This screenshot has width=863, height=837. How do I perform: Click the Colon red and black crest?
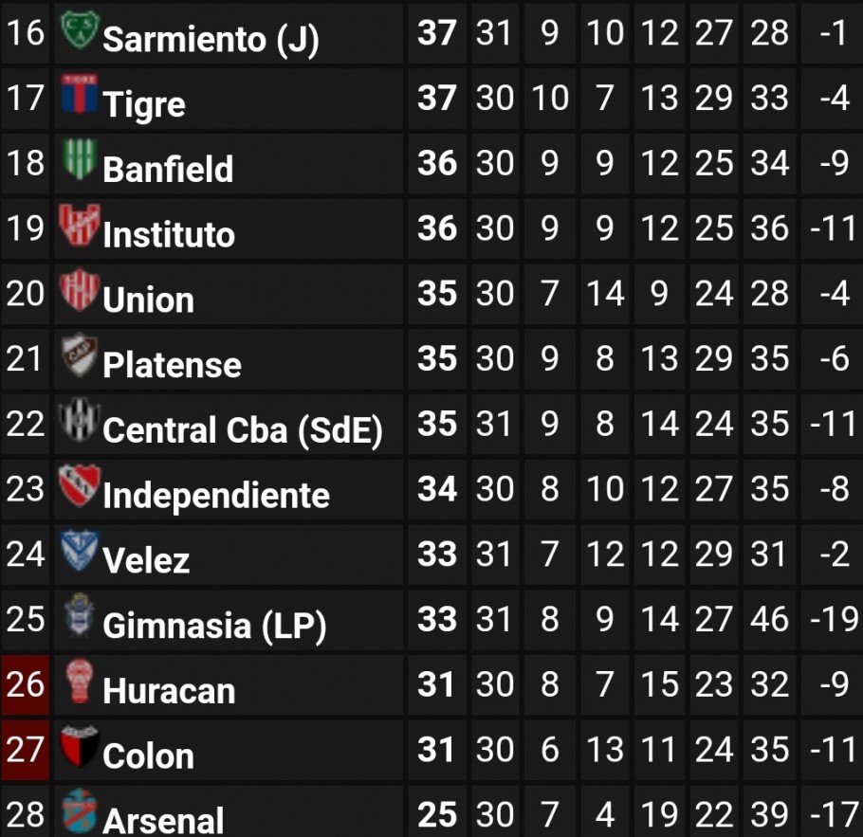tap(80, 746)
